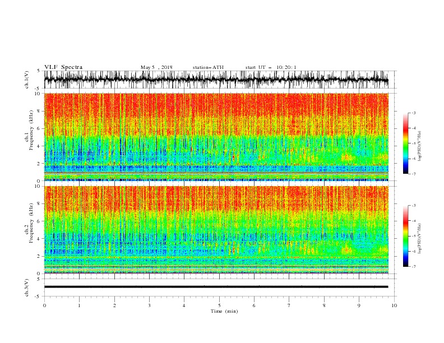Click the log(PSD) label beside the ch.2 colorbar
The image size is (444, 343).
click(420, 239)
